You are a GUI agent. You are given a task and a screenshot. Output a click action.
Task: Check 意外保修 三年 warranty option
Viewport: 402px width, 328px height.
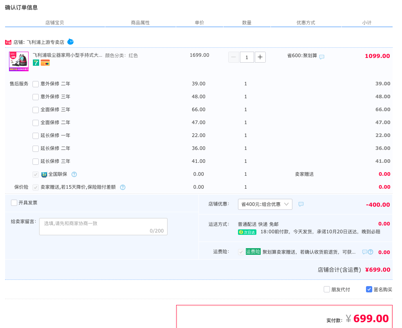36,97
